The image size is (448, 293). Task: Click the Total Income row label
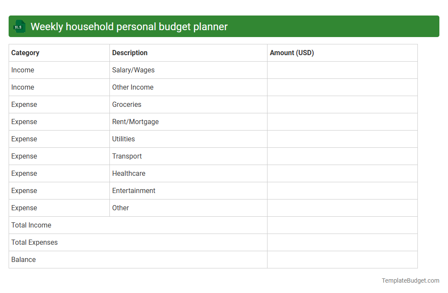(31, 225)
